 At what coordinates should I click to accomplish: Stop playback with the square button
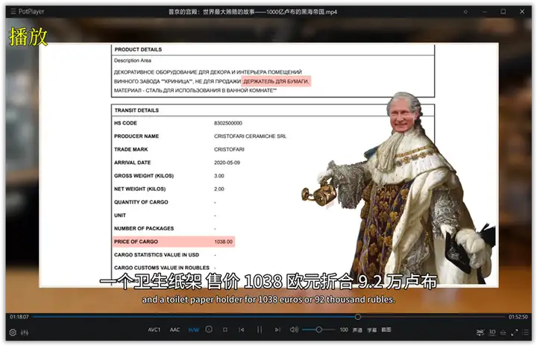(225, 330)
